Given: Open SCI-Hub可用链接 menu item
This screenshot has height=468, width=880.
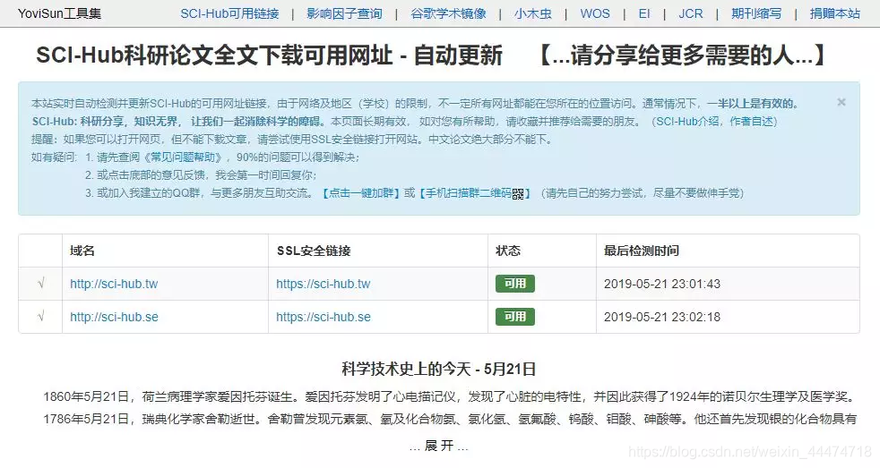Looking at the screenshot, I should [x=229, y=13].
